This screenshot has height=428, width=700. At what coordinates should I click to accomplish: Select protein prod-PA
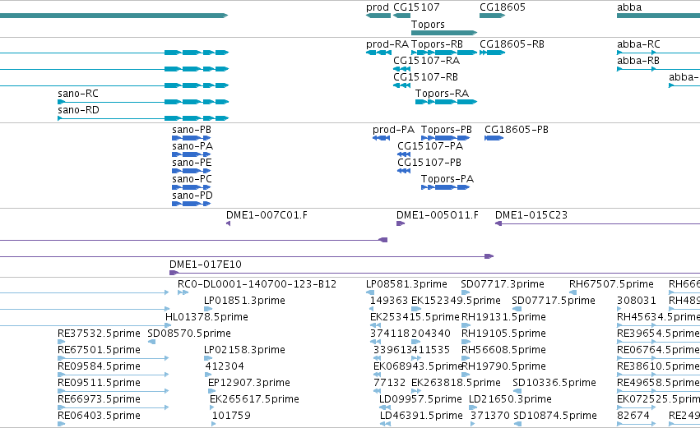tap(381, 138)
